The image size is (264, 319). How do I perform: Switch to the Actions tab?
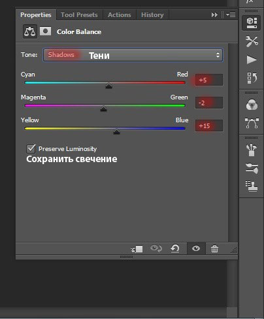click(120, 15)
